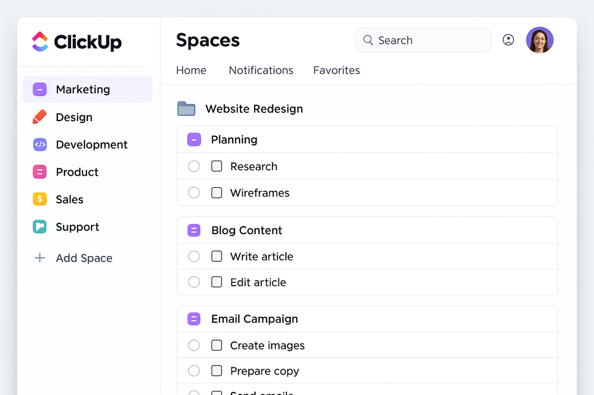Viewport: 594px width, 395px height.
Task: Click the teal Support flag icon
Action: click(40, 227)
